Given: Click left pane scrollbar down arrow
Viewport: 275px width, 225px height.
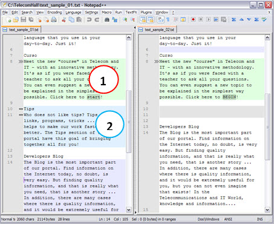Looking at the screenshot, I should (x=129, y=210).
